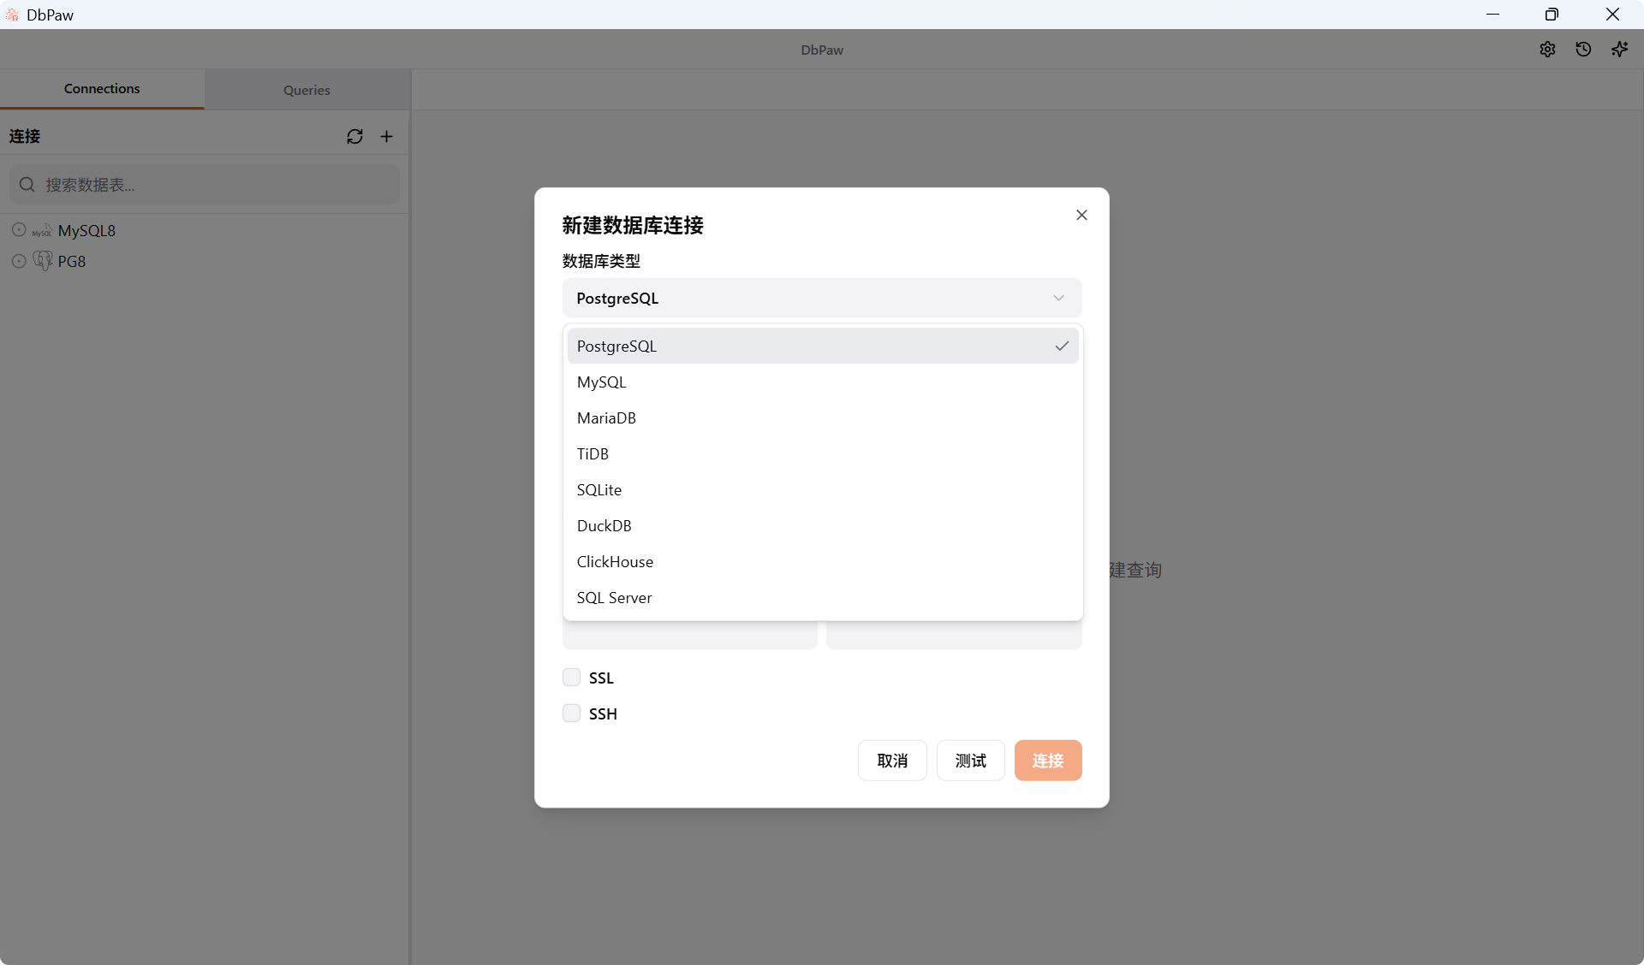Viewport: 1644px width, 965px height.
Task: Click the 测试 test button
Action: click(970, 761)
